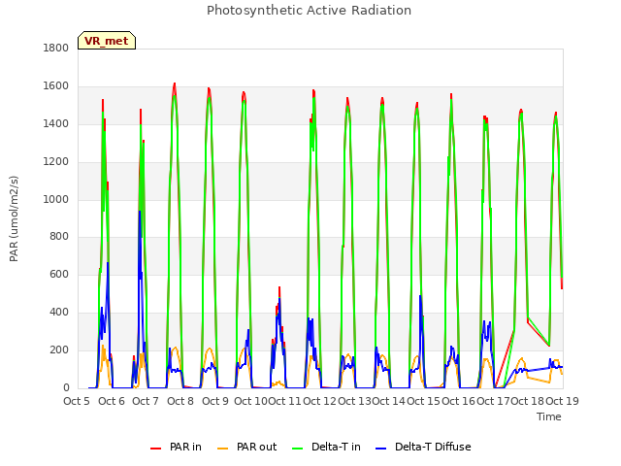Image resolution: width=621 pixels, height=466 pixels.
Task: Click the 1000 y-axis tick label
Action: [56, 199]
